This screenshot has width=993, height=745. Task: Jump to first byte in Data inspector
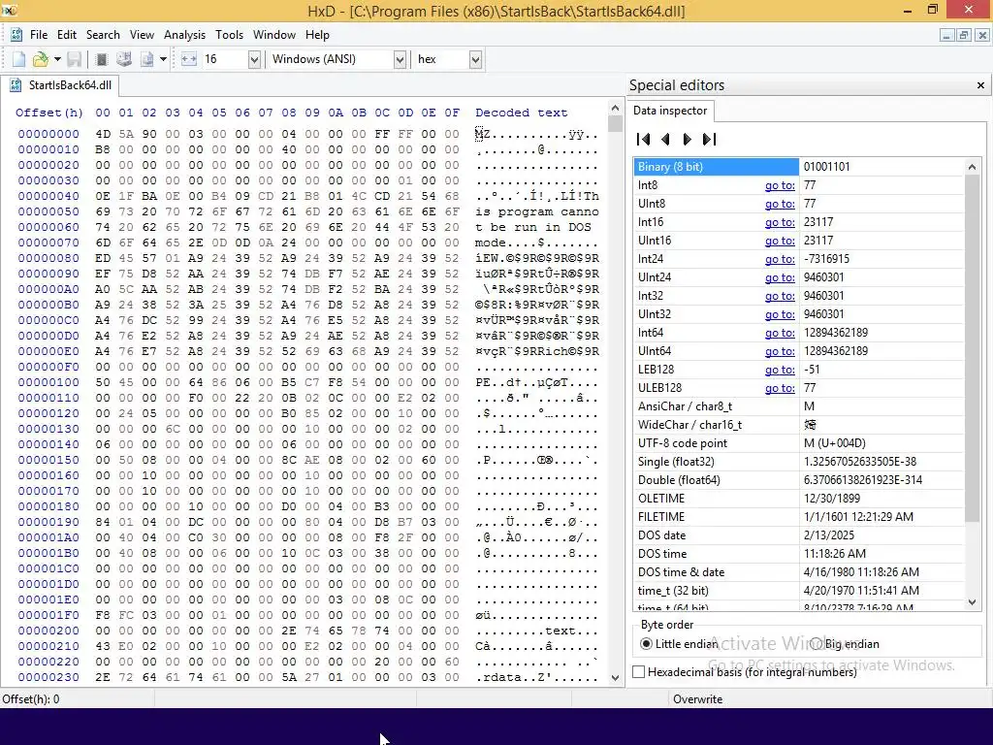644,140
